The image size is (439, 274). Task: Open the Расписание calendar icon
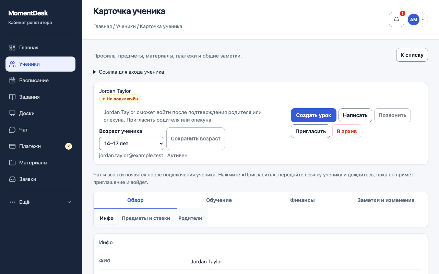click(12, 80)
